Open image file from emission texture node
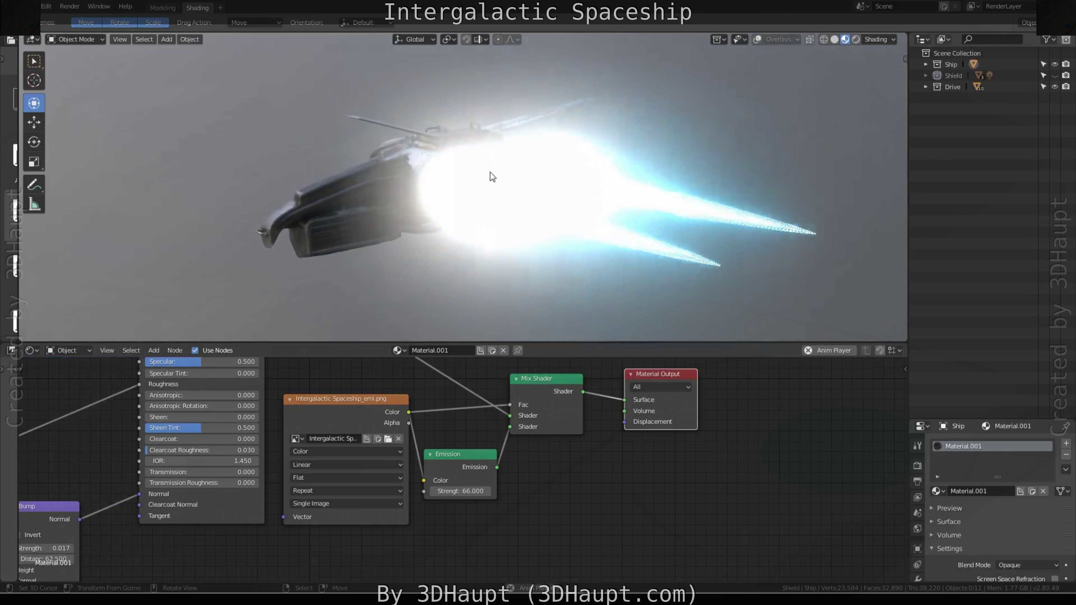This screenshot has height=605, width=1076. 388,438
